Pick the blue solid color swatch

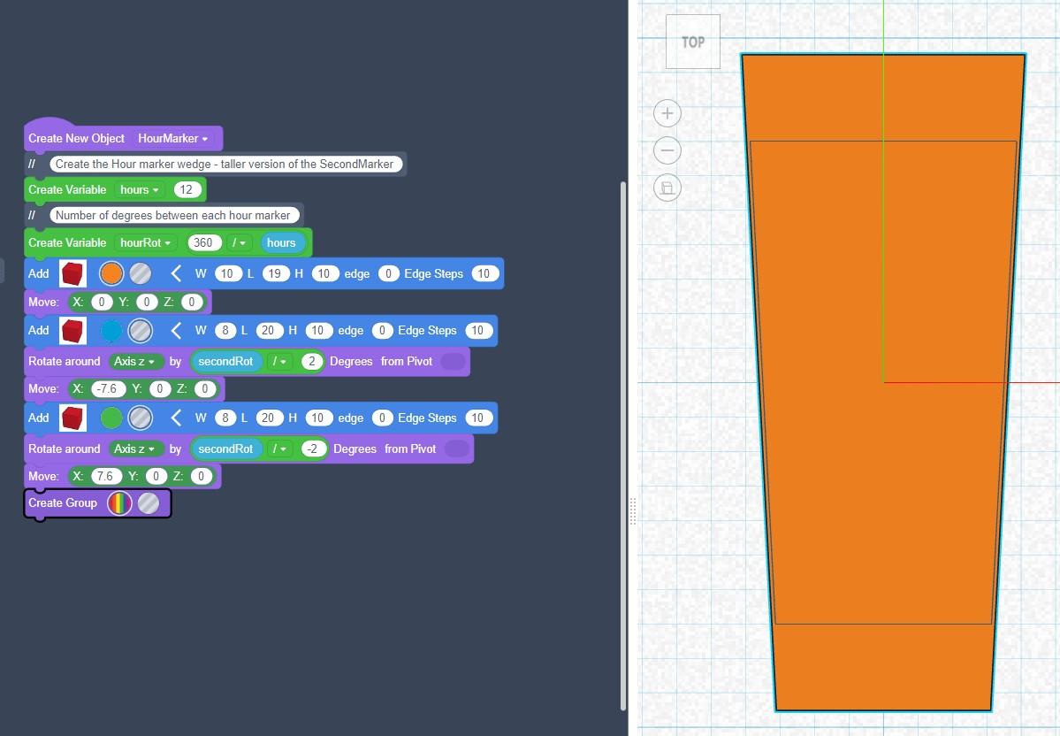[x=111, y=331]
